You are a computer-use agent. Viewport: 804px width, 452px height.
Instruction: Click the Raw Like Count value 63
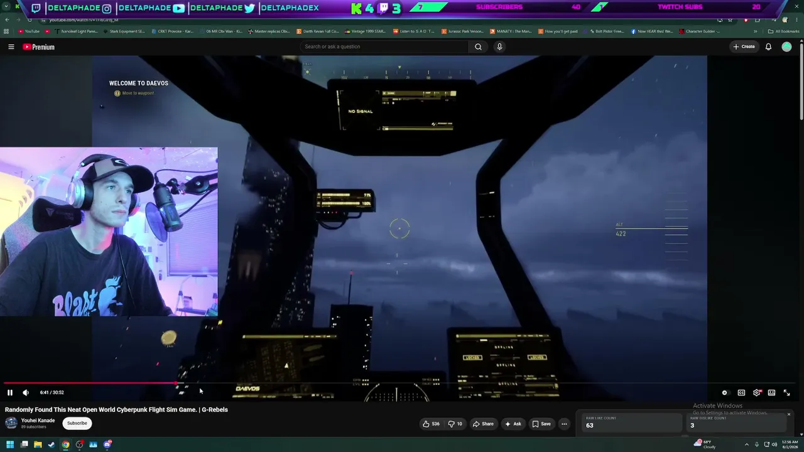[x=589, y=426]
